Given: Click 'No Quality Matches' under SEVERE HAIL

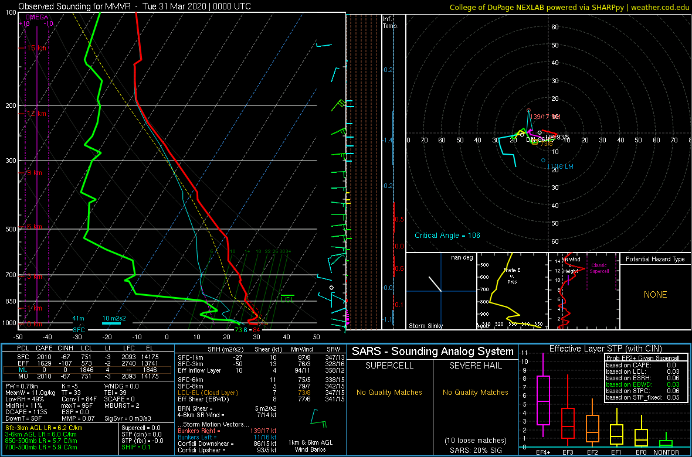Looking at the screenshot, I should (476, 392).
